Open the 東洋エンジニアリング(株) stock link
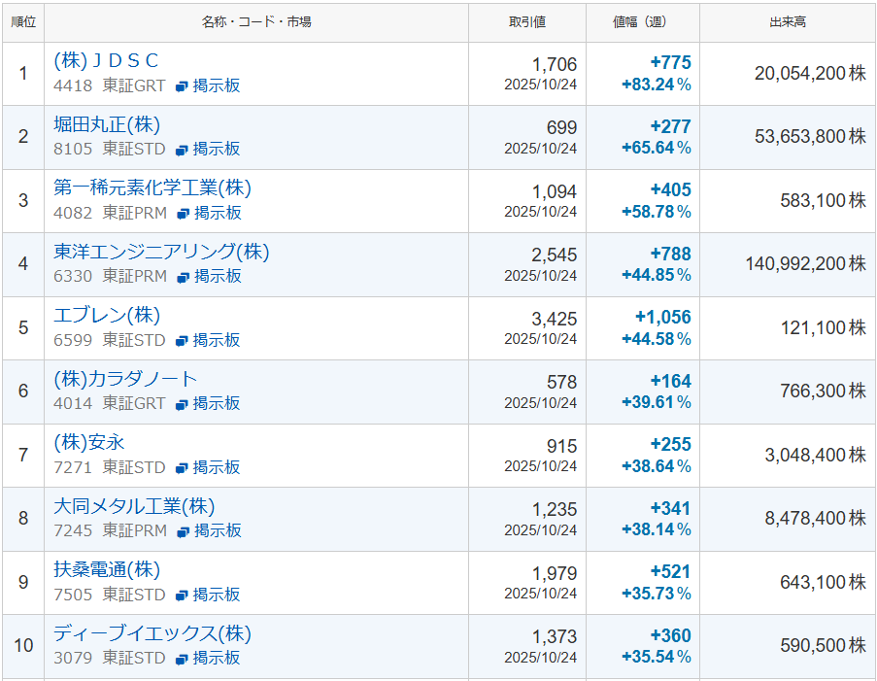The height and width of the screenshot is (681, 877). pos(161,253)
